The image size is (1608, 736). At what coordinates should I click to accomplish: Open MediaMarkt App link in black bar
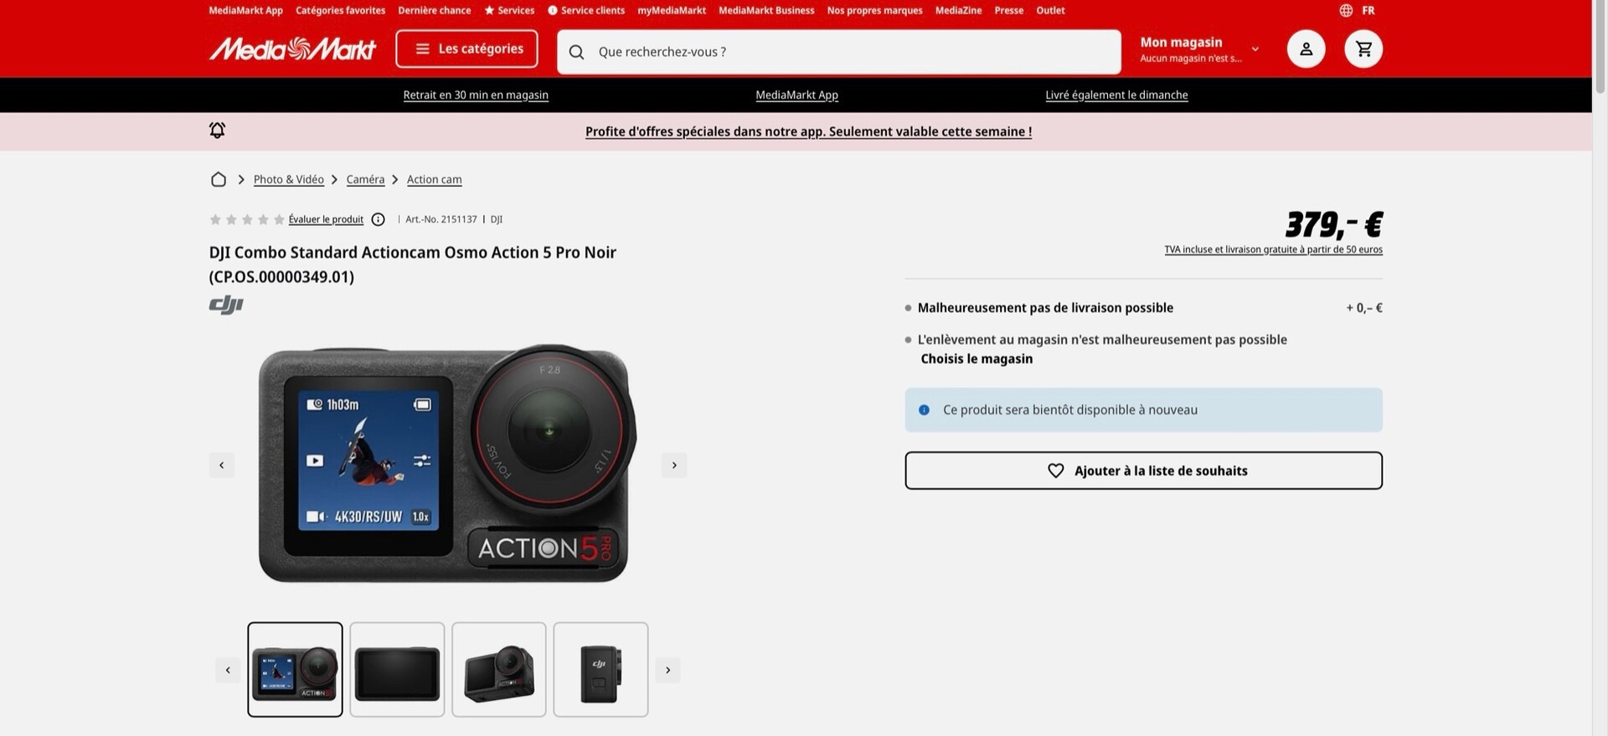coord(796,95)
